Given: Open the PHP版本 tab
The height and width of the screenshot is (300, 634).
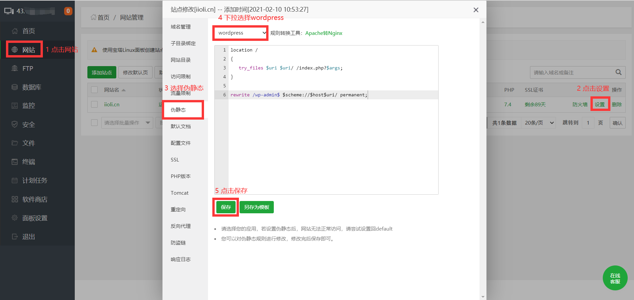Looking at the screenshot, I should click(x=181, y=176).
